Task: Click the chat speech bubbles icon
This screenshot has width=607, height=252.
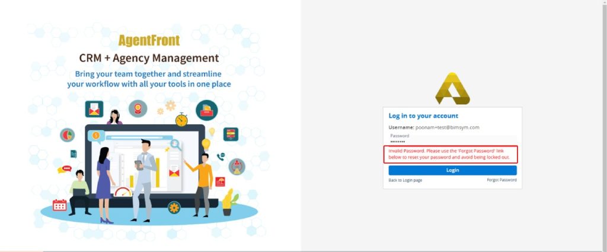Action: tap(64, 170)
